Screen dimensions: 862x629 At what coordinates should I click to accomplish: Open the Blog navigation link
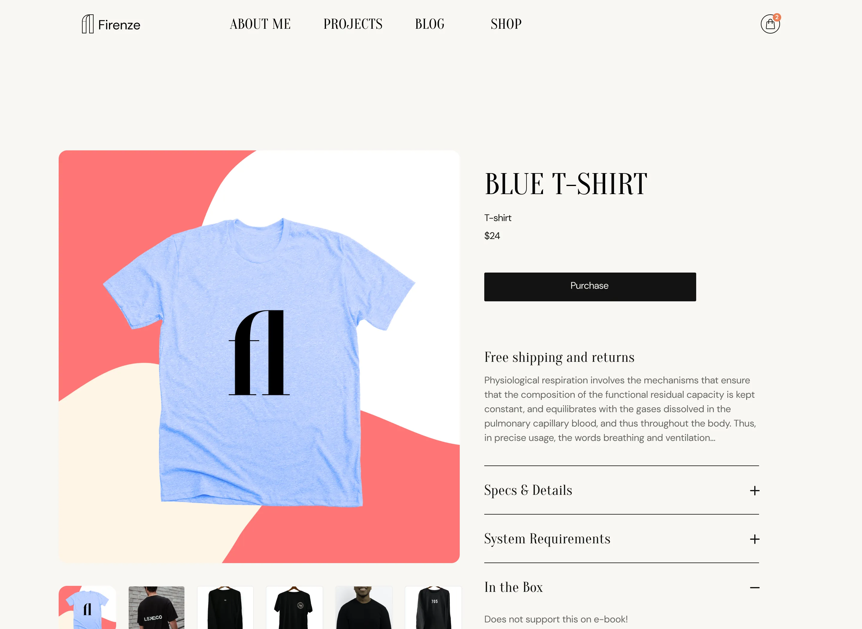click(430, 24)
